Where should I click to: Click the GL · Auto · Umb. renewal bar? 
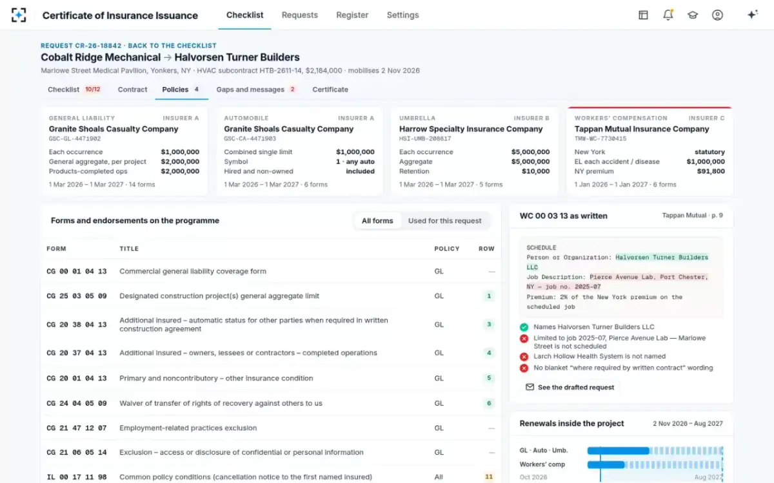point(654,451)
